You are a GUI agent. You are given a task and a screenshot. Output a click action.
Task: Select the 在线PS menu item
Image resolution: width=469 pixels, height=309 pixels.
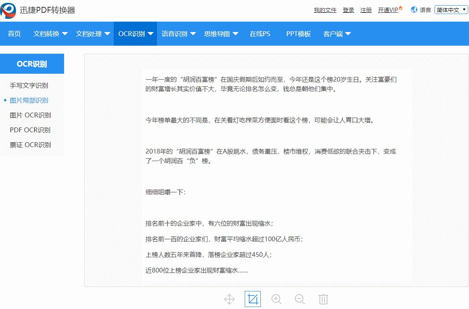(260, 34)
